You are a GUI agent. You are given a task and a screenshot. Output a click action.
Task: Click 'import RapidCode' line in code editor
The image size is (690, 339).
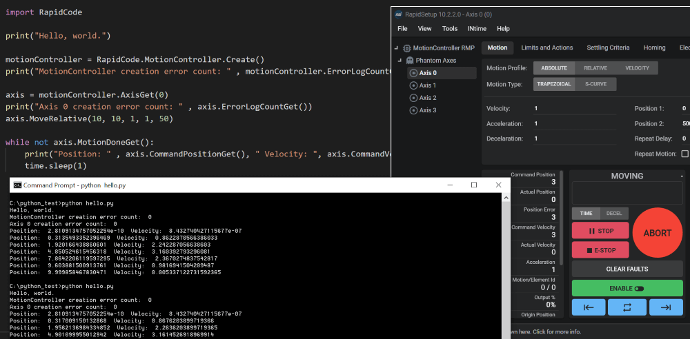point(44,12)
